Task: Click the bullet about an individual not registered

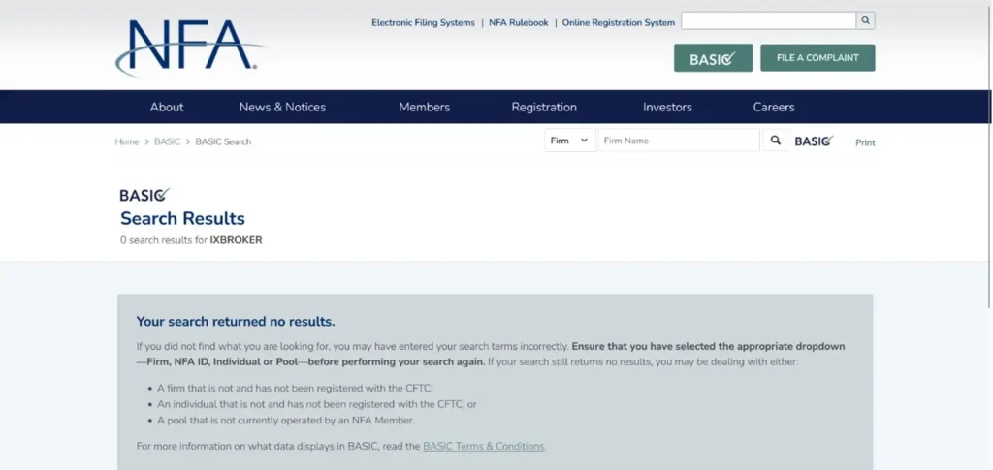Action: [x=317, y=404]
